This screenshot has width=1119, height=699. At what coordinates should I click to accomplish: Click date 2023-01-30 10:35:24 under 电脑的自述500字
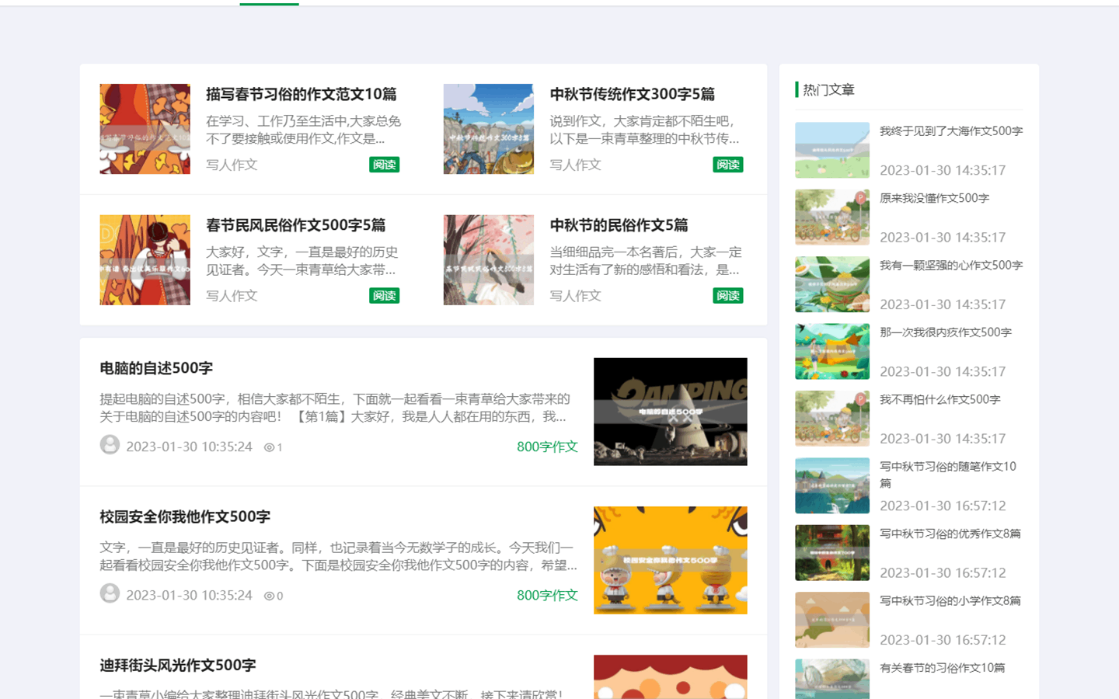189,447
